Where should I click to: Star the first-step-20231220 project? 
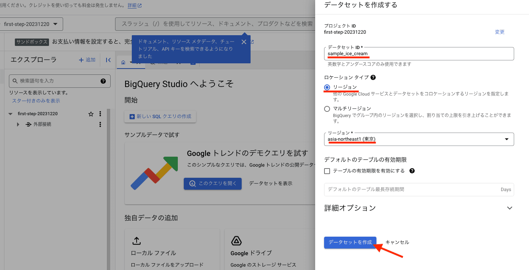click(91, 114)
